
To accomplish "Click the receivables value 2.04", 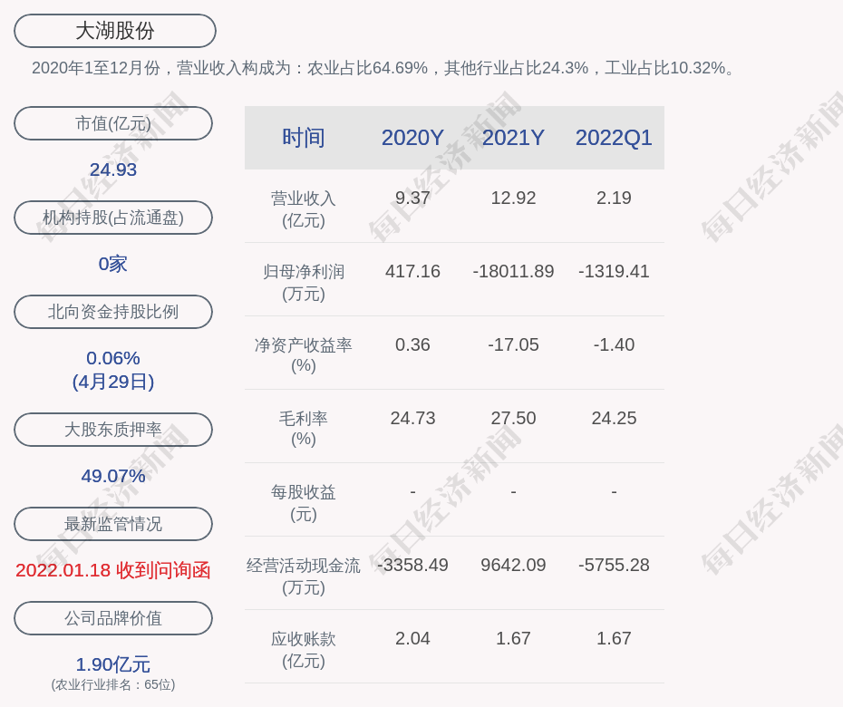I will click(413, 639).
